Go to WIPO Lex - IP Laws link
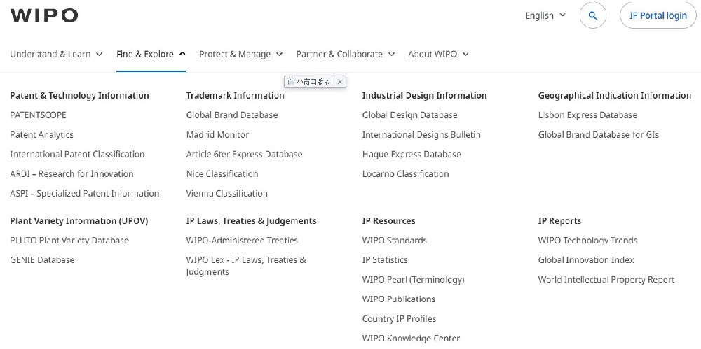Screen dimensions: 701x349 [246, 266]
